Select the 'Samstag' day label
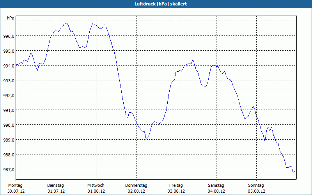This screenshot has width=312, height=195. (x=216, y=186)
